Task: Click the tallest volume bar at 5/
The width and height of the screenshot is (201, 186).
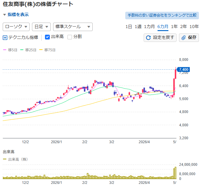Action: [175, 173]
